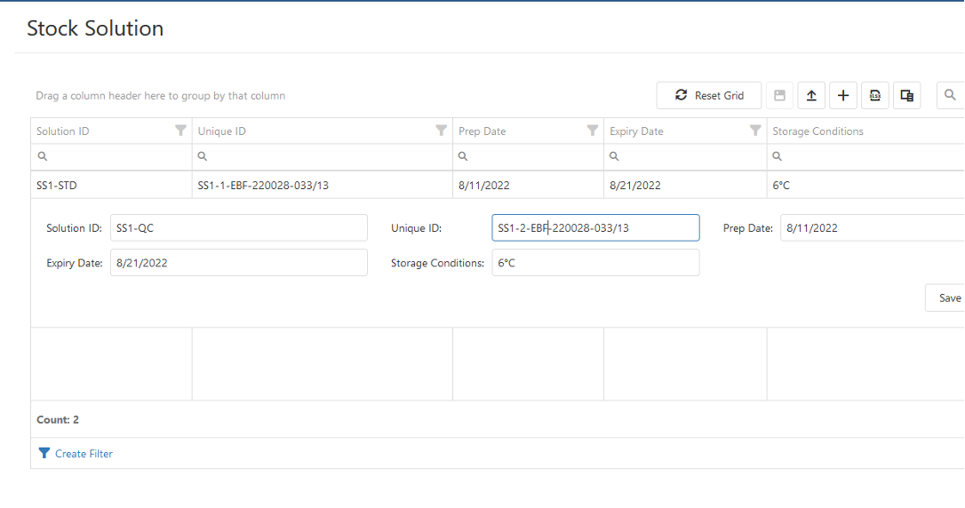This screenshot has height=508, width=965.
Task: Click the upload/import icon in toolbar
Action: tap(811, 96)
